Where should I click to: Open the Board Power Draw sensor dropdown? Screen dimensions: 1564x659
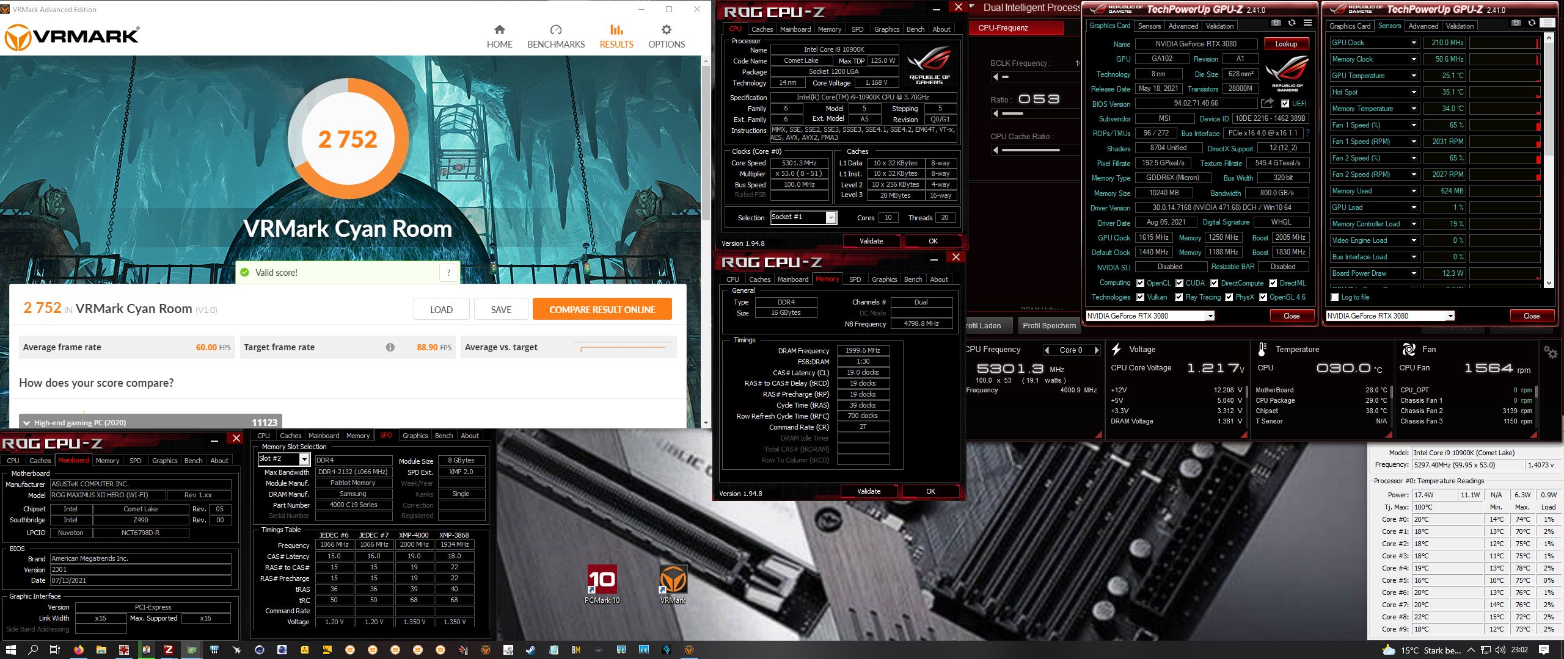coord(1414,273)
